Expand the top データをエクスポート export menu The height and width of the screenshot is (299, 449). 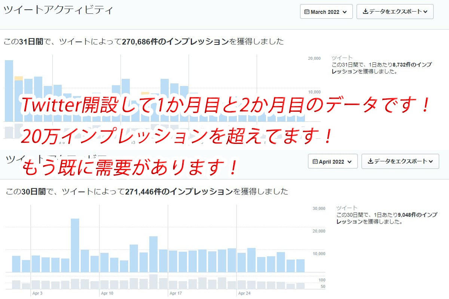(x=395, y=12)
